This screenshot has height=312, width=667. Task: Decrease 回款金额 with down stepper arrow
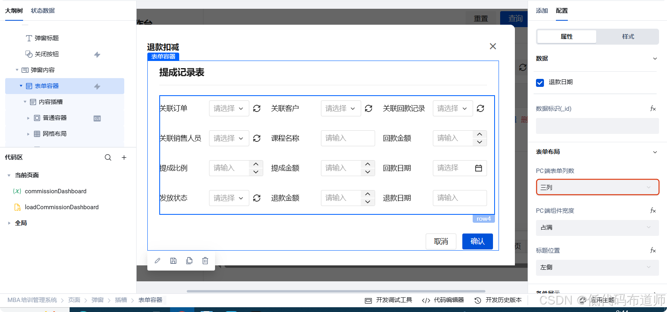click(x=479, y=142)
